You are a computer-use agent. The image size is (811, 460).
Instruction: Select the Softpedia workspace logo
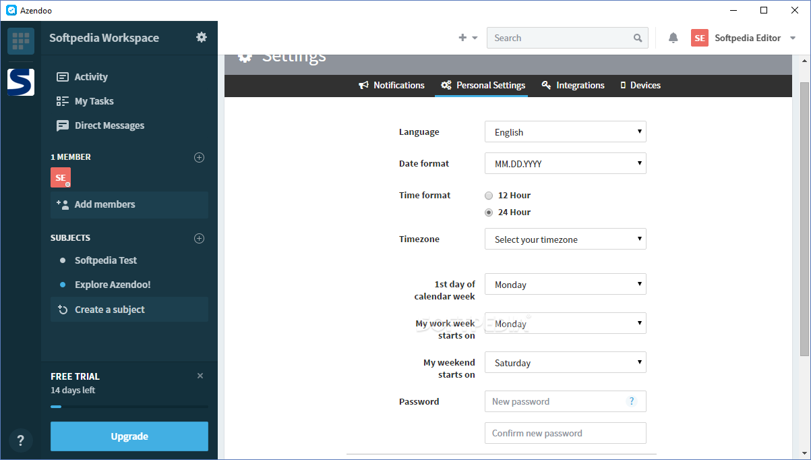click(21, 82)
